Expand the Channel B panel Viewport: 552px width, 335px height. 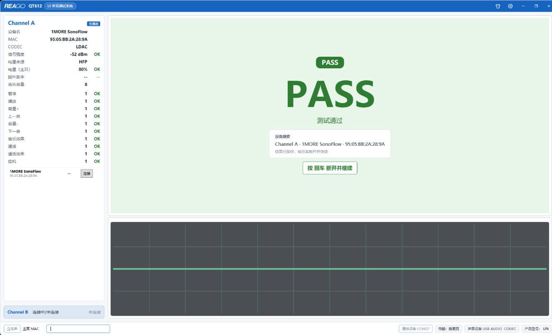[54, 312]
